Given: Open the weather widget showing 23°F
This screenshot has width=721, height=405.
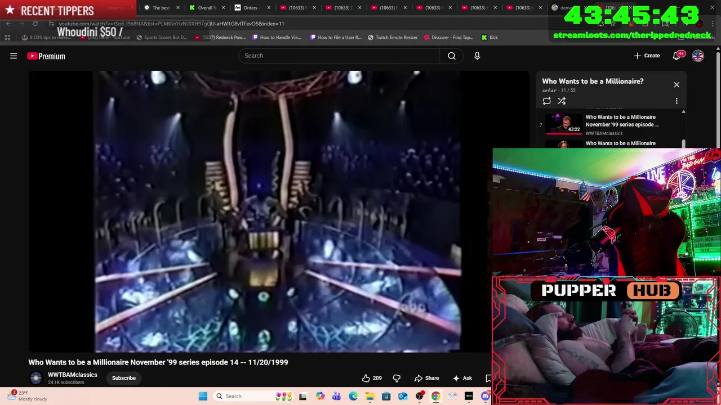Looking at the screenshot, I should click(x=28, y=396).
